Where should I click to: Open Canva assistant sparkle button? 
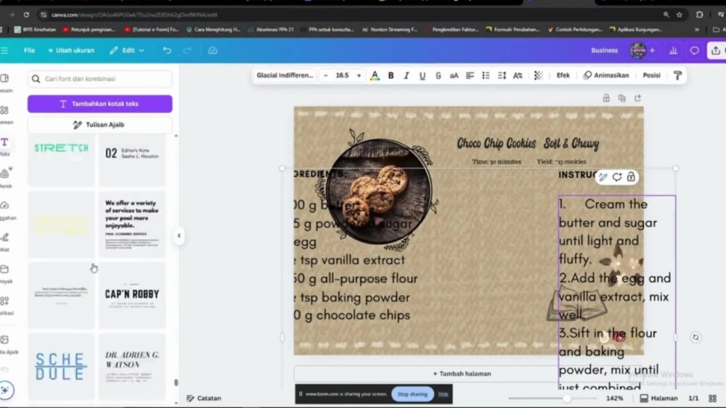click(x=6, y=391)
